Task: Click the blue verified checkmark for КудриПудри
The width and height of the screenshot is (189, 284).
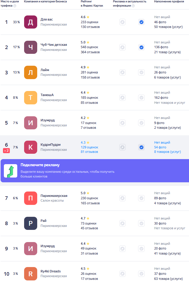Action: click(141, 147)
